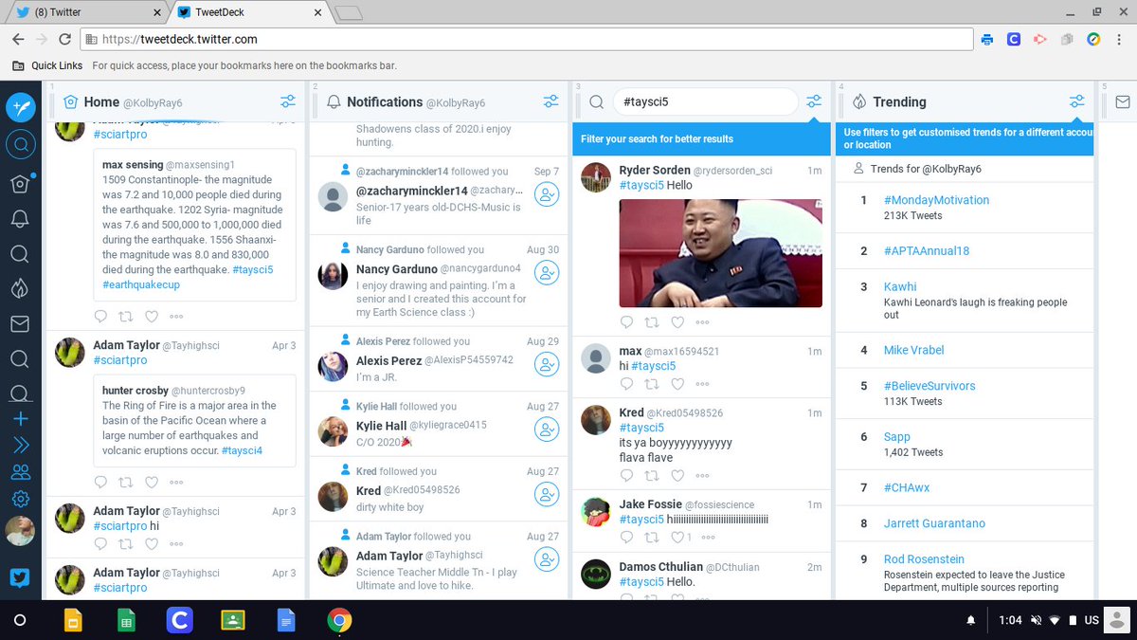
Task: Like the hunter crosby Ring of Fire tweet
Action: (x=151, y=482)
